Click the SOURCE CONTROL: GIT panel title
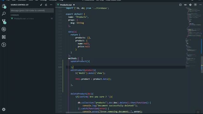Screen dimensions: 203x114 pos(20,5)
